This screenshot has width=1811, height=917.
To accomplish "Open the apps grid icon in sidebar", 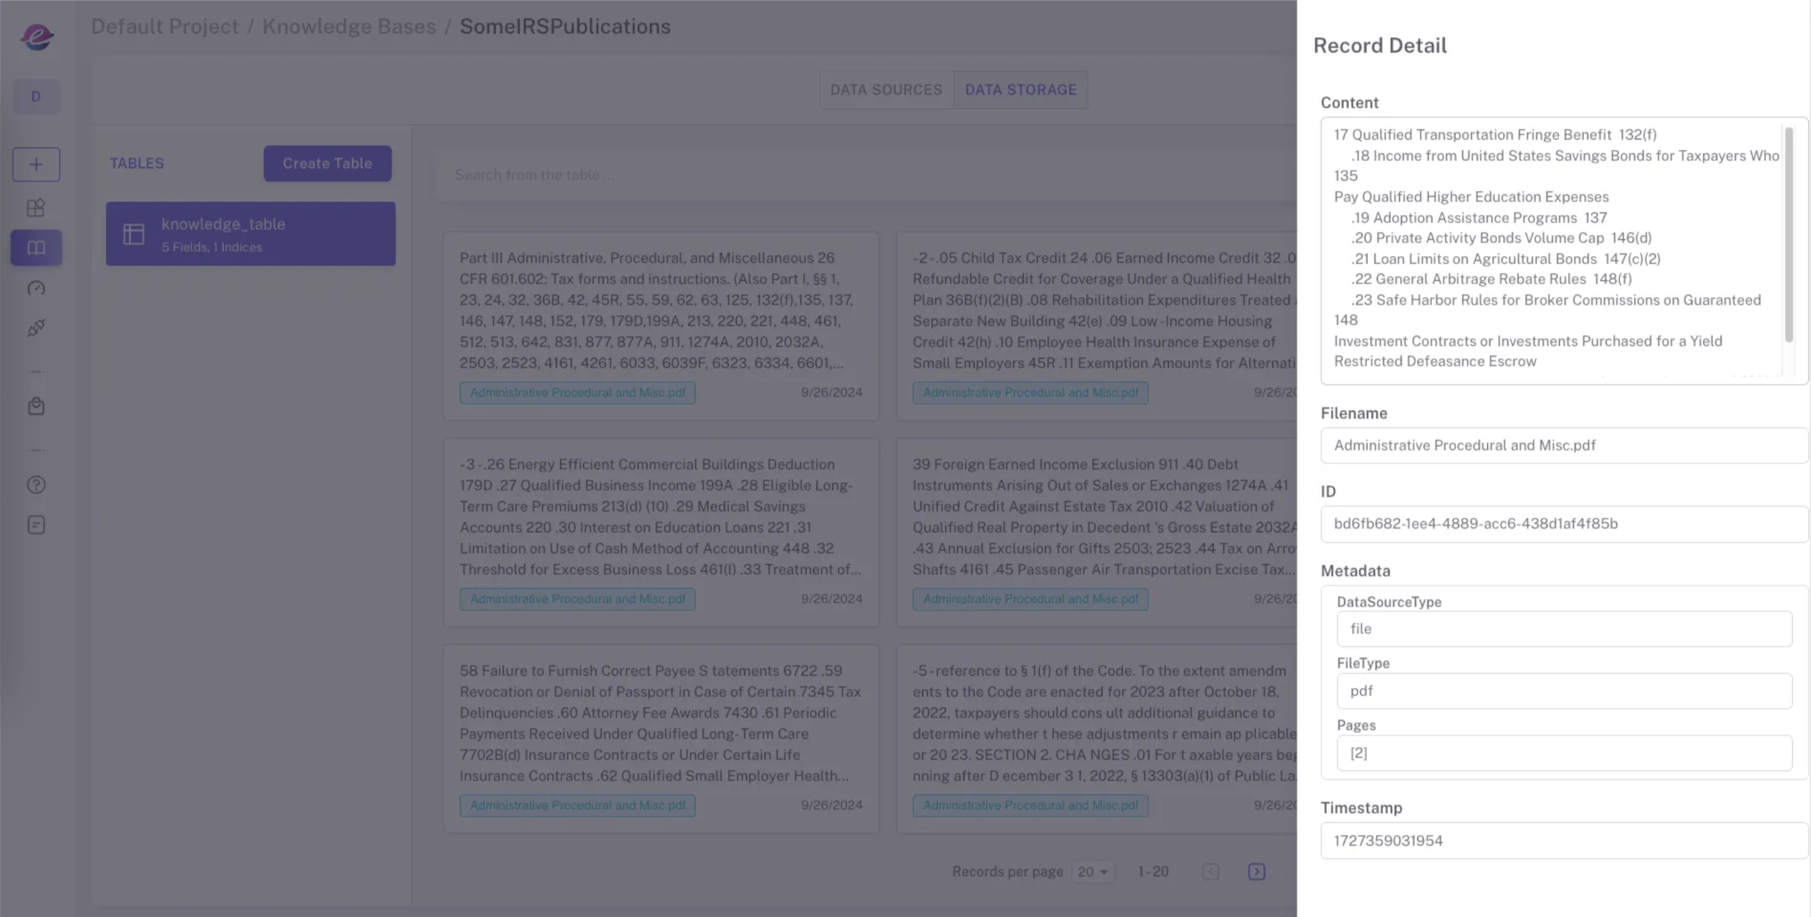I will [x=36, y=207].
